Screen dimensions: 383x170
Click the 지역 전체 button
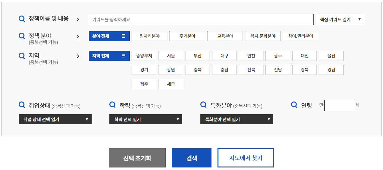[x=109, y=56]
